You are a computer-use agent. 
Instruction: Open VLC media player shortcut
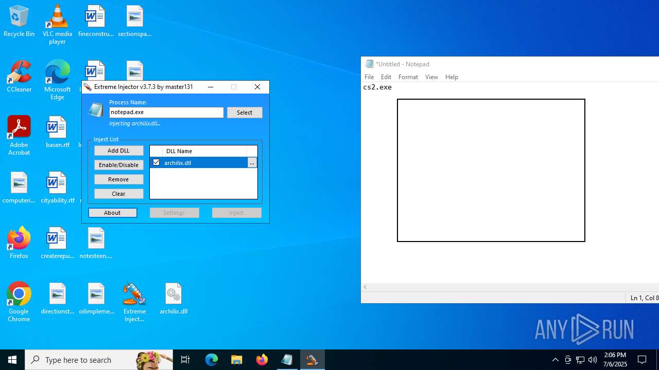[57, 25]
